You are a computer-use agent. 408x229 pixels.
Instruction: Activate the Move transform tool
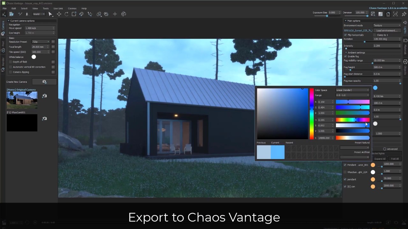(59, 14)
